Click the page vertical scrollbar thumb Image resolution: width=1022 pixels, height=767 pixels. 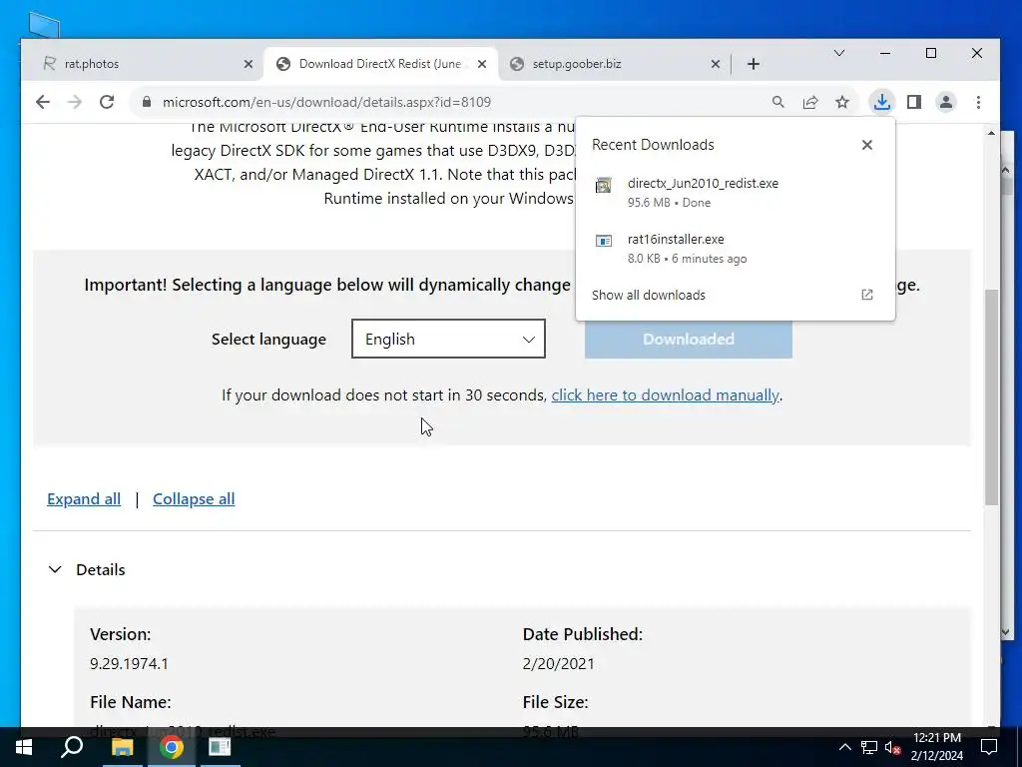tap(991, 396)
